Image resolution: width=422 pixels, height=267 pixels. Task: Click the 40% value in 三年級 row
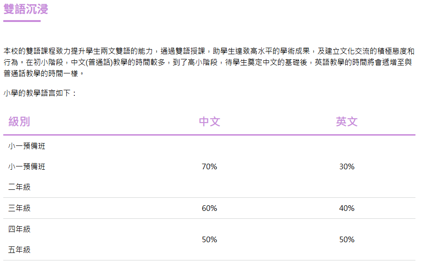click(x=347, y=208)
